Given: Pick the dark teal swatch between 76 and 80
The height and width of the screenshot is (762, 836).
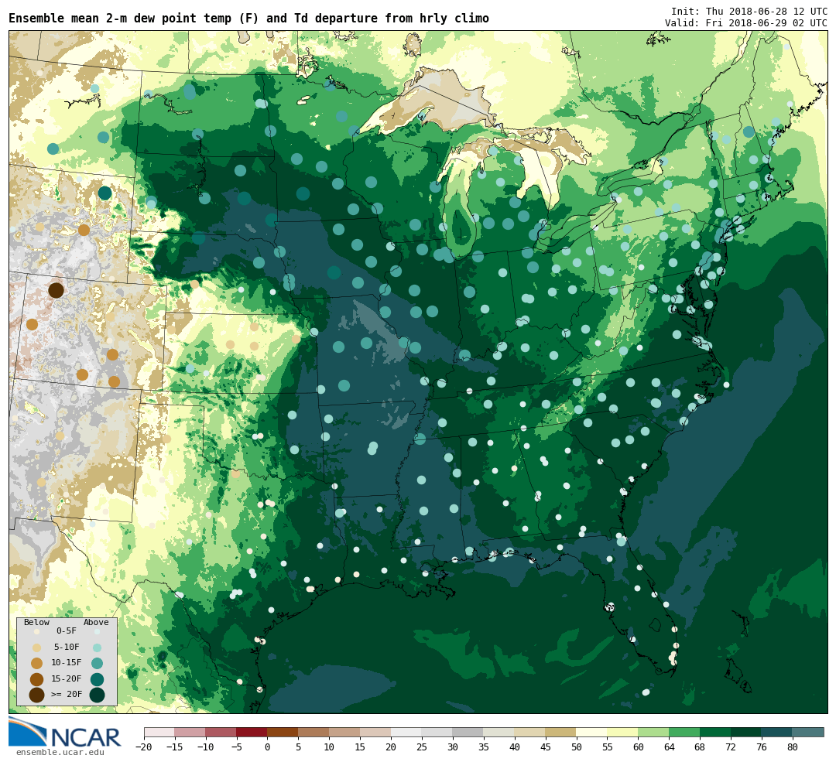Looking at the screenshot, I should click(776, 732).
